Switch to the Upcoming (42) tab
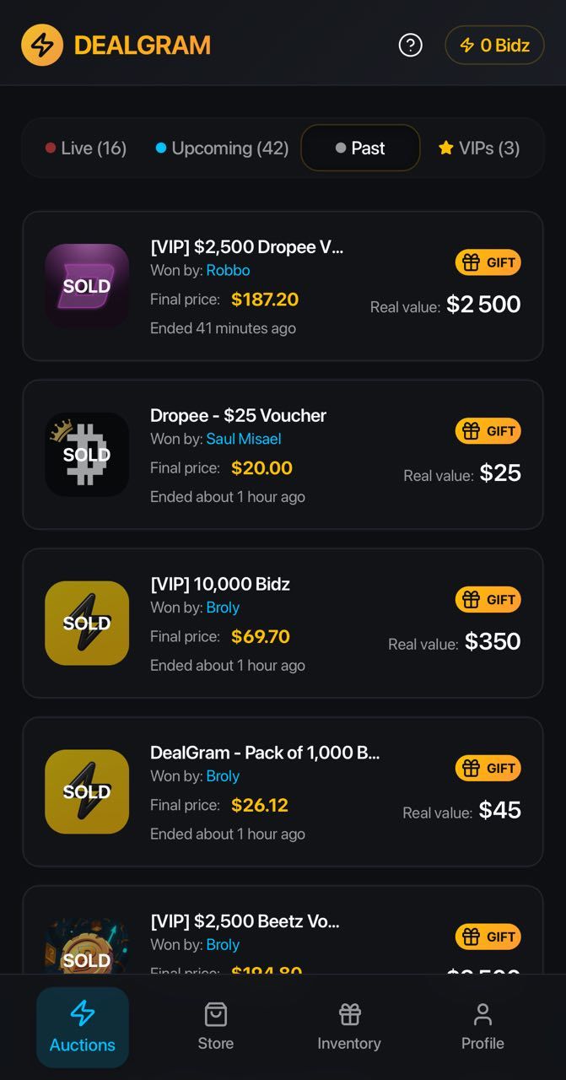Screen dimensions: 566x1080 pyautogui.click(x=222, y=148)
